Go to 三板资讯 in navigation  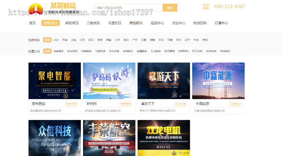click(x=93, y=23)
